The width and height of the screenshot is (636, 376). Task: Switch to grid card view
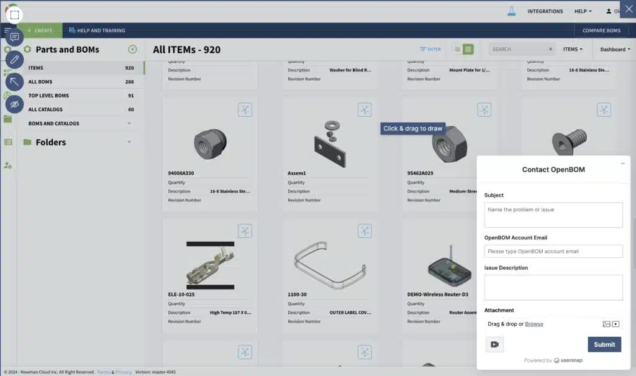pos(468,49)
